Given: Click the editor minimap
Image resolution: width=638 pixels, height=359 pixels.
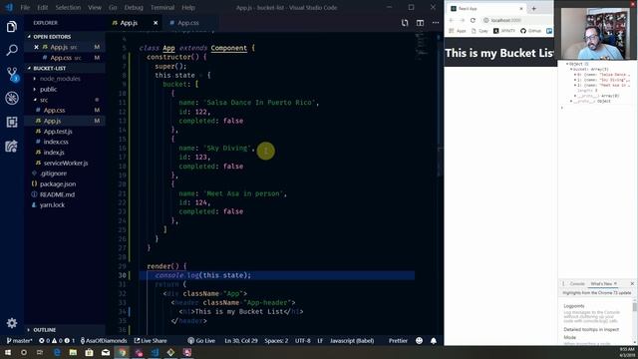Looking at the screenshot, I should pyautogui.click(x=423, y=47).
